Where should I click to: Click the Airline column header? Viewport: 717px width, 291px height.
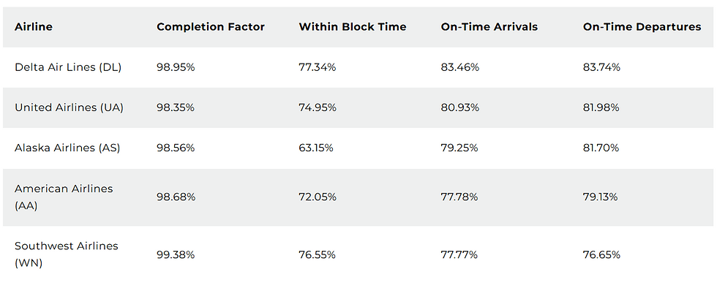[x=34, y=27]
